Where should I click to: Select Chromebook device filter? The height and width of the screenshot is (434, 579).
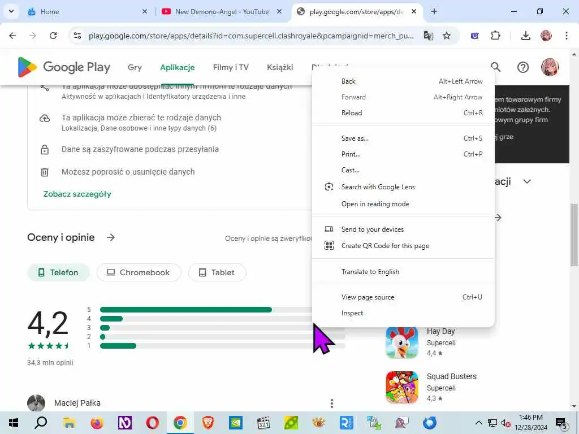pyautogui.click(x=139, y=272)
